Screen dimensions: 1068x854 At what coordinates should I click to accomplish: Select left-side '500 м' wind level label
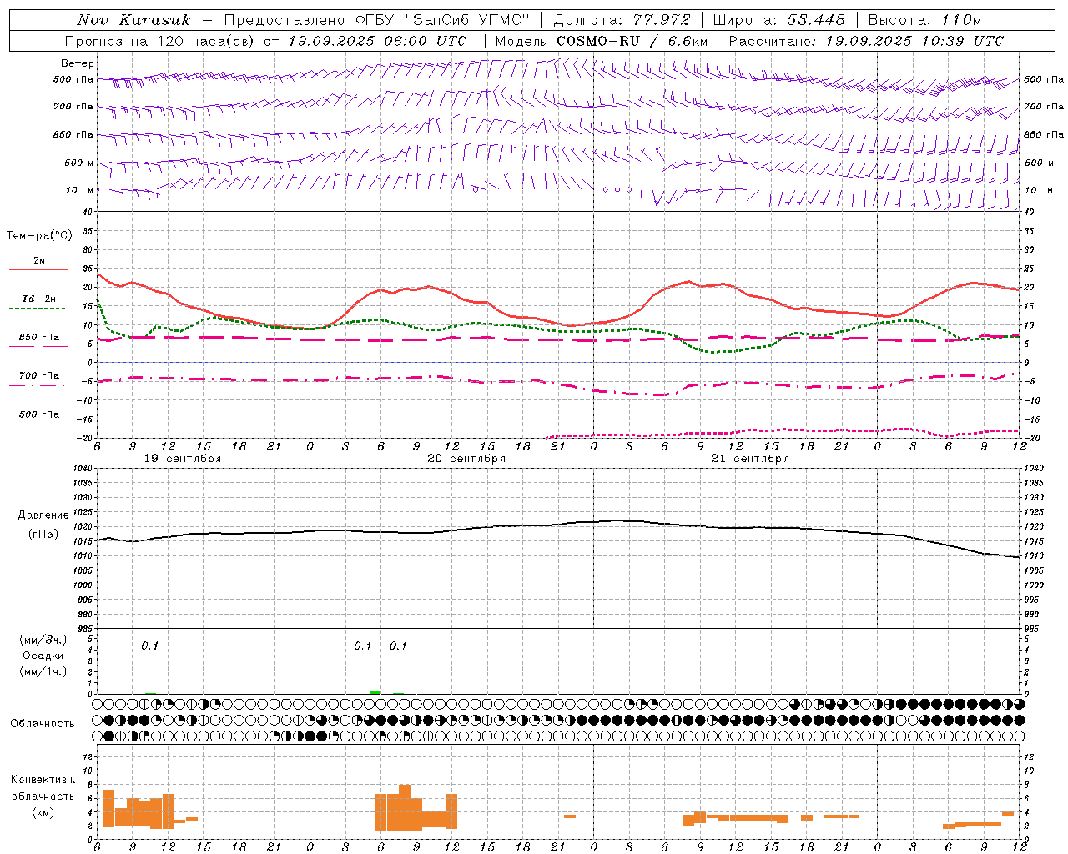[x=79, y=163]
